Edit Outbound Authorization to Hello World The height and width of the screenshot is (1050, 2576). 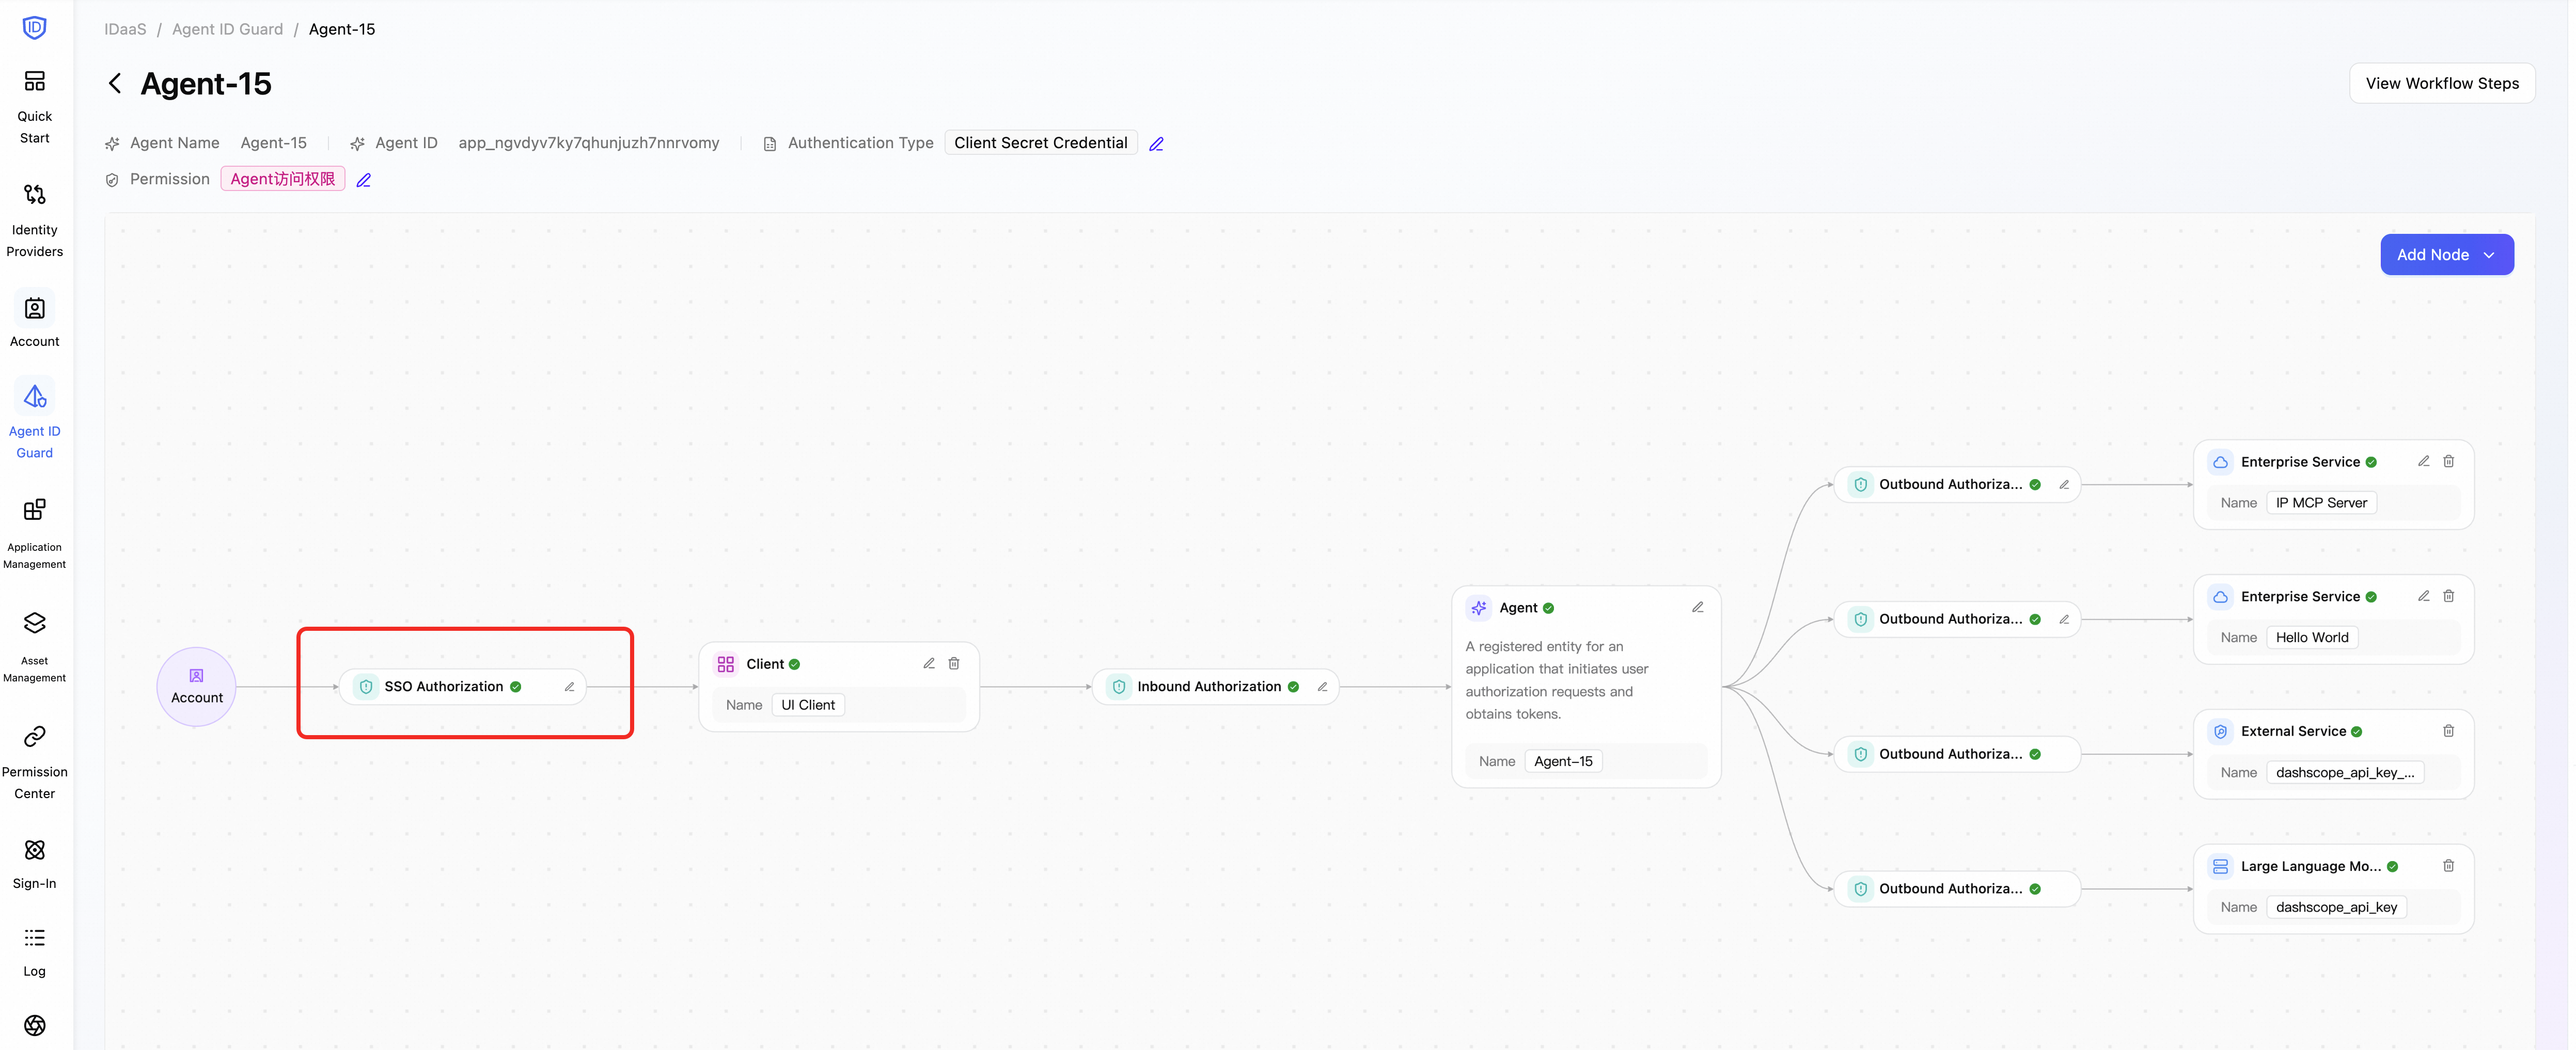(2064, 620)
